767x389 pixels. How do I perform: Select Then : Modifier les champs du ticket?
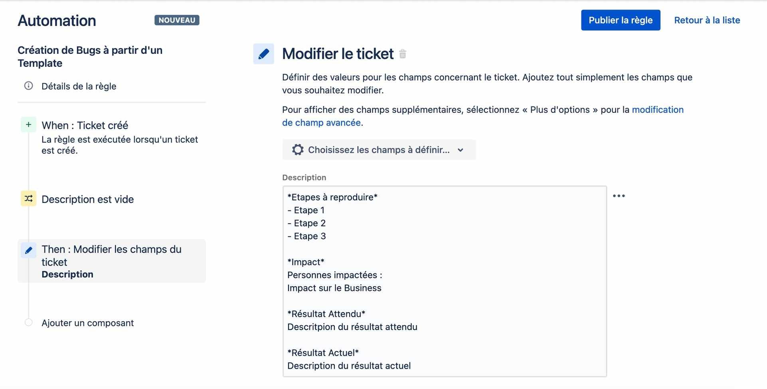click(111, 255)
